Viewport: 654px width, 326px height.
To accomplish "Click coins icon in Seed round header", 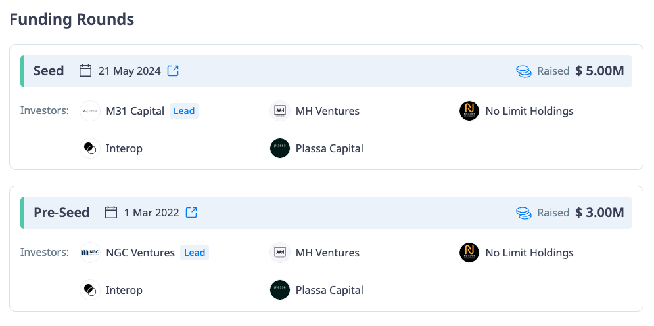I will point(524,71).
